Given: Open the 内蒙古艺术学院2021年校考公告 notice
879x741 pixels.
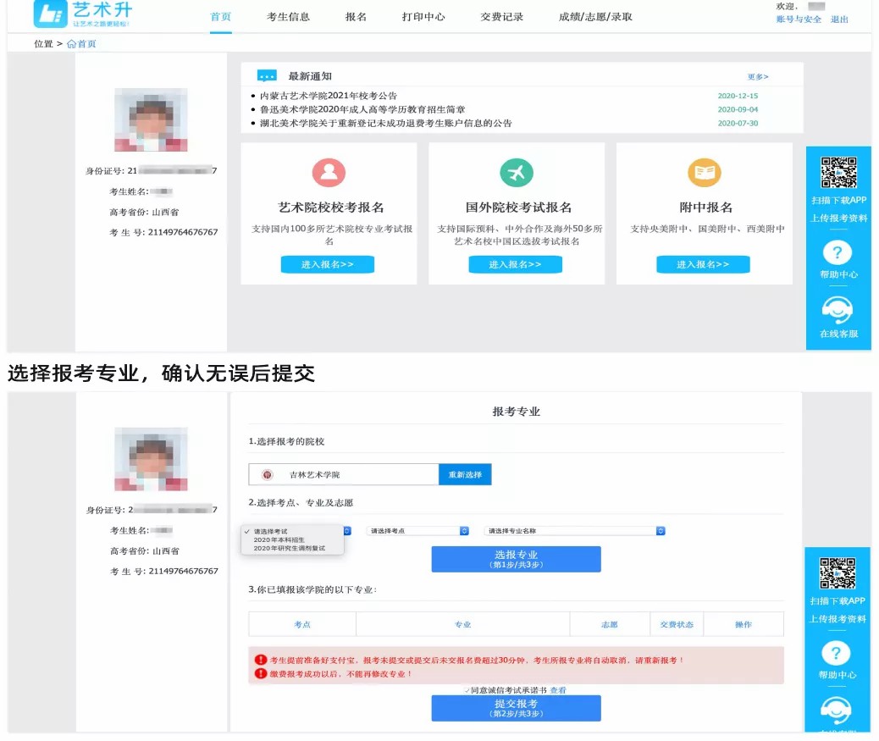Looking at the screenshot, I should (329, 97).
